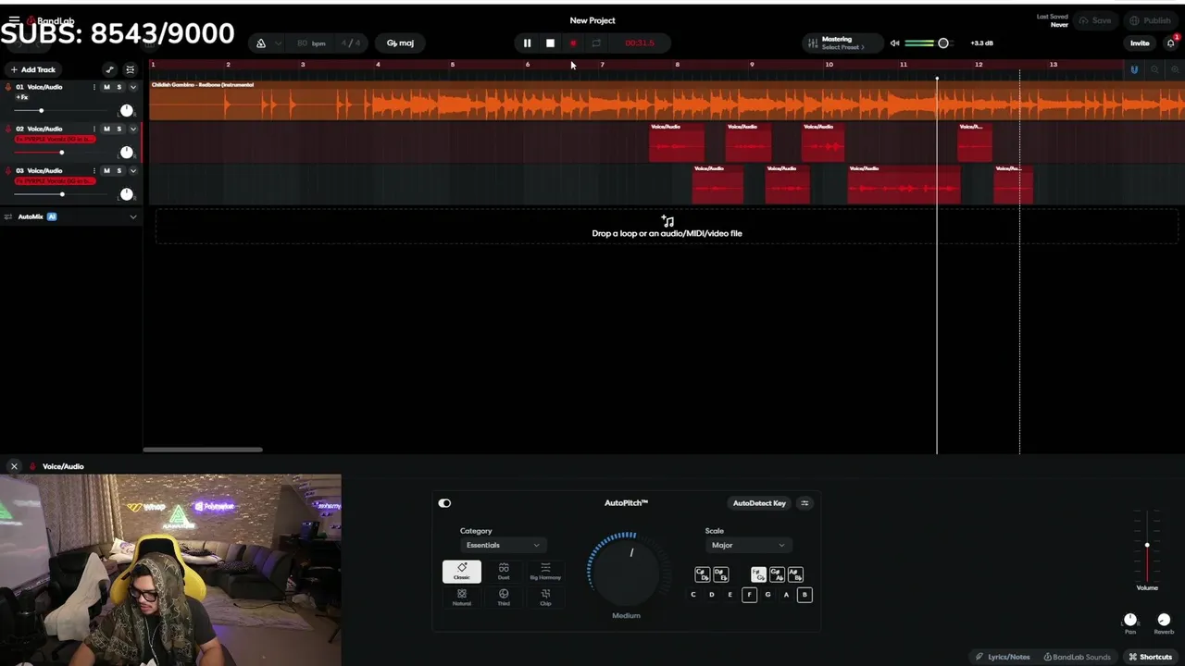Open track 03 three-dot menu
Screen dimensions: 1185x666
(94, 170)
